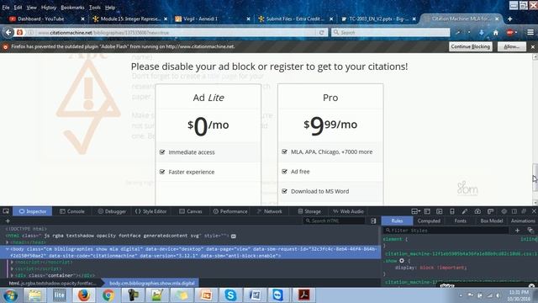
Task: Open Adobe Acrobat from the taskbar
Action: pos(303,295)
